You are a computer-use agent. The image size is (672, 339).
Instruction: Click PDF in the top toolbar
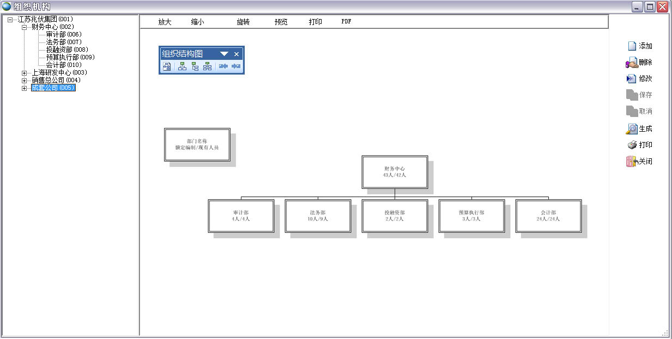point(346,22)
